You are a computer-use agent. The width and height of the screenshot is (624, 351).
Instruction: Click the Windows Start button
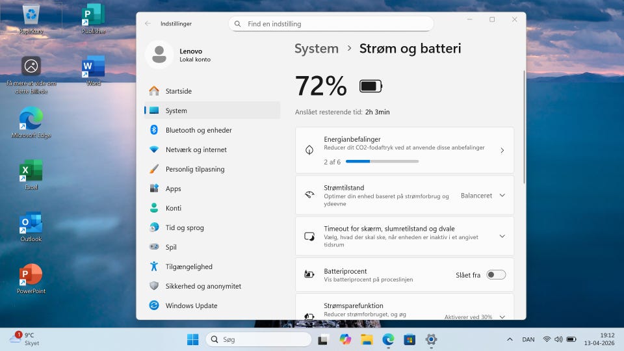tap(193, 339)
